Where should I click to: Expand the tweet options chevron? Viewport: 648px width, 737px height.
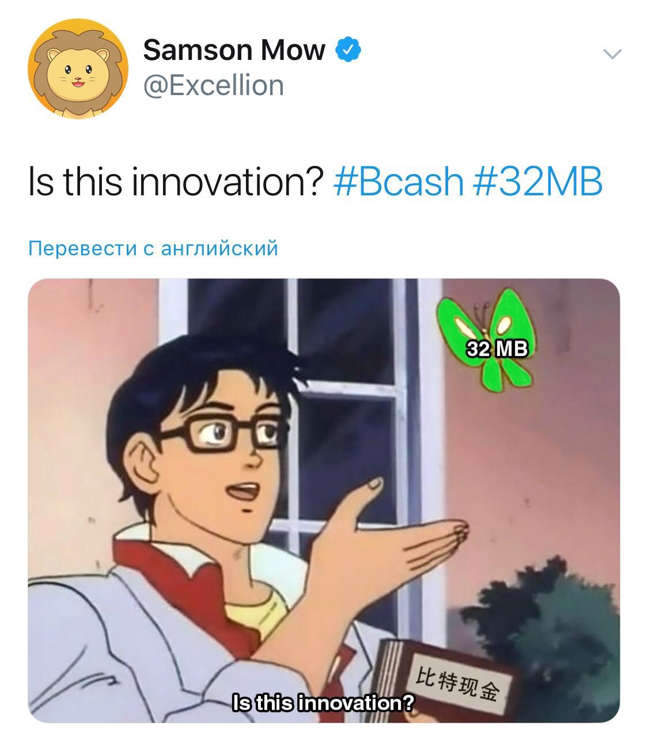tap(612, 54)
